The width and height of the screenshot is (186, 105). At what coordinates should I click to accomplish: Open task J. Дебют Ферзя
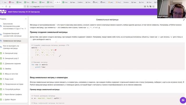pos(9,99)
